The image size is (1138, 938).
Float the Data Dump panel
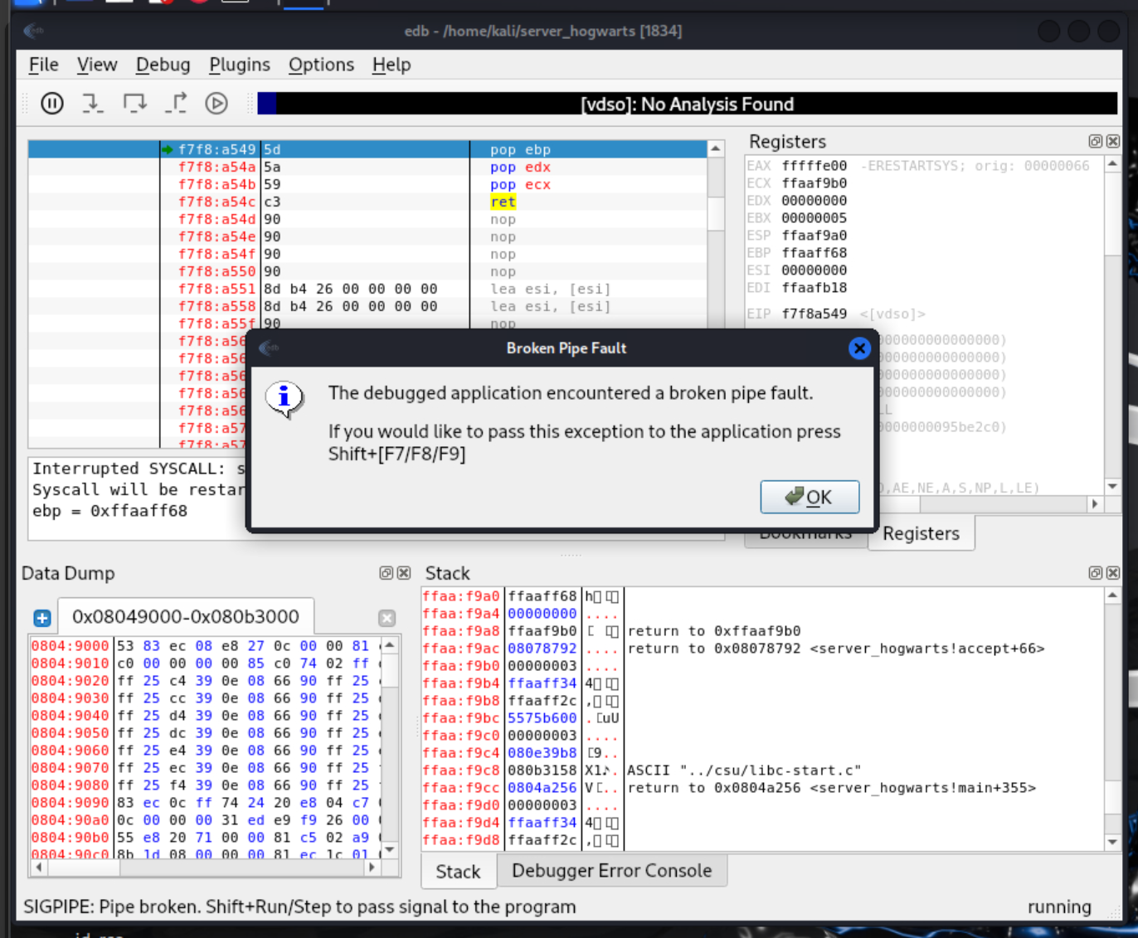(x=386, y=573)
